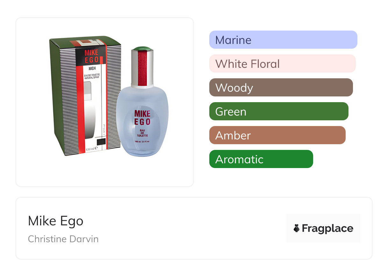Click the Fragplace perfume bottle logo icon

pos(297,228)
